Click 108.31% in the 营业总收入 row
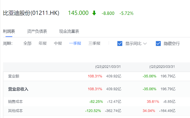The image size is (190, 118). tap(95, 89)
